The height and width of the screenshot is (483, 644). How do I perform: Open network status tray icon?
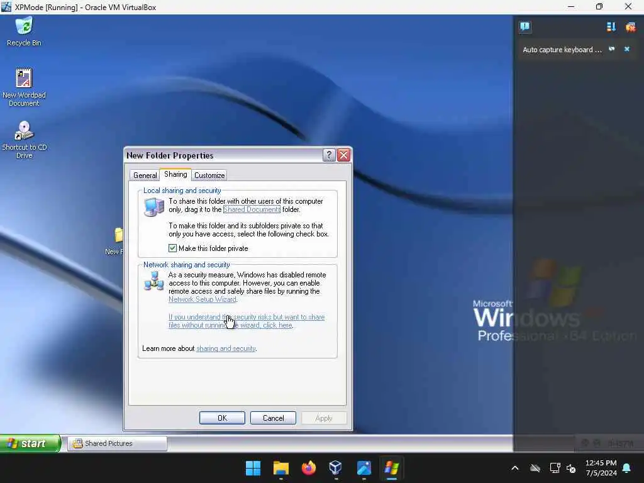click(555, 468)
